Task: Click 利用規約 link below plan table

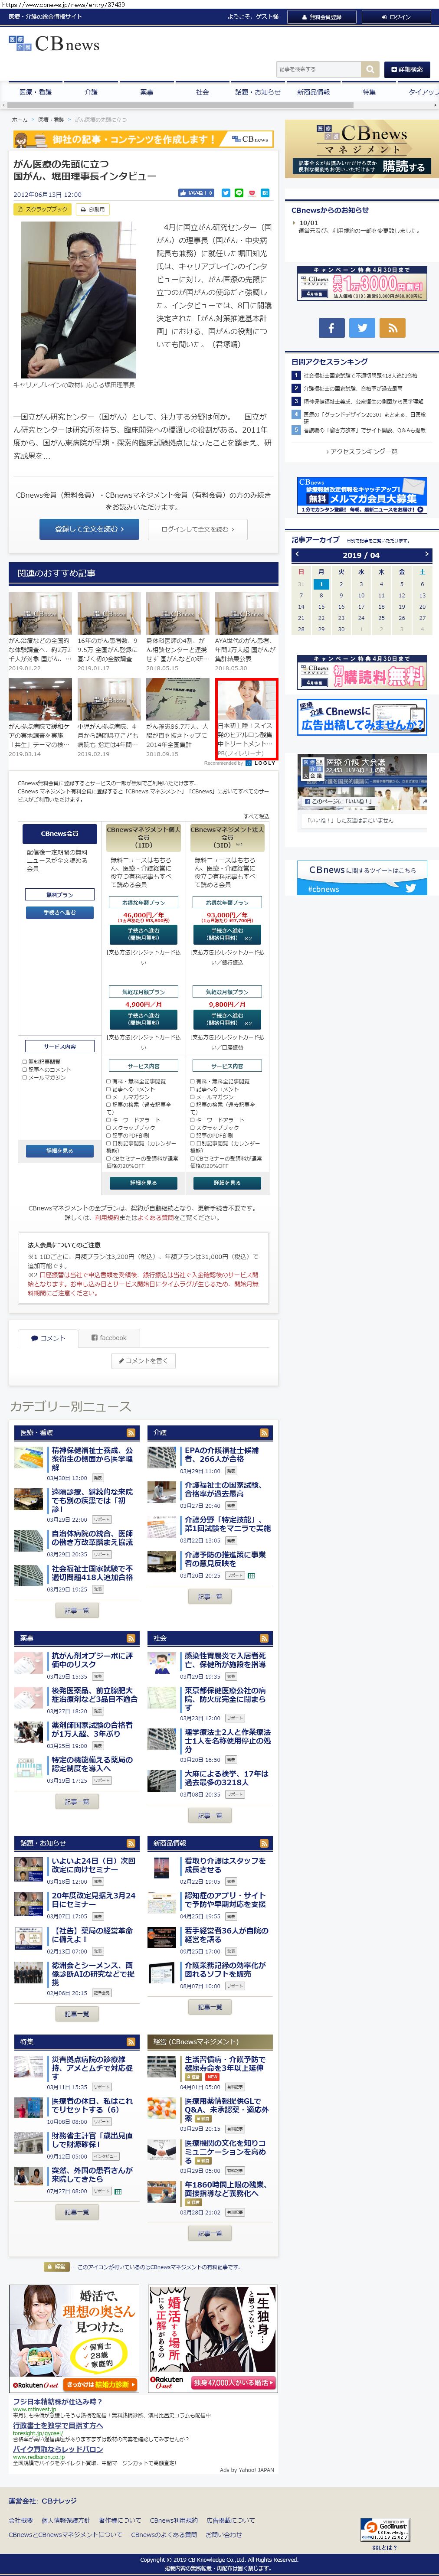Action: [107, 1218]
